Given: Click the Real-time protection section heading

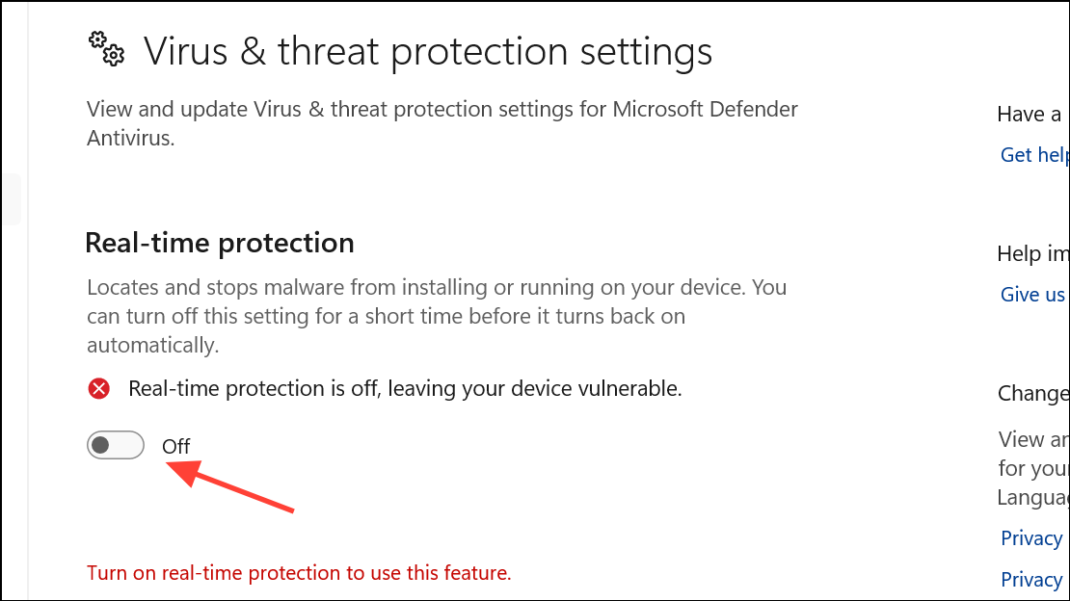Looking at the screenshot, I should pos(220,243).
